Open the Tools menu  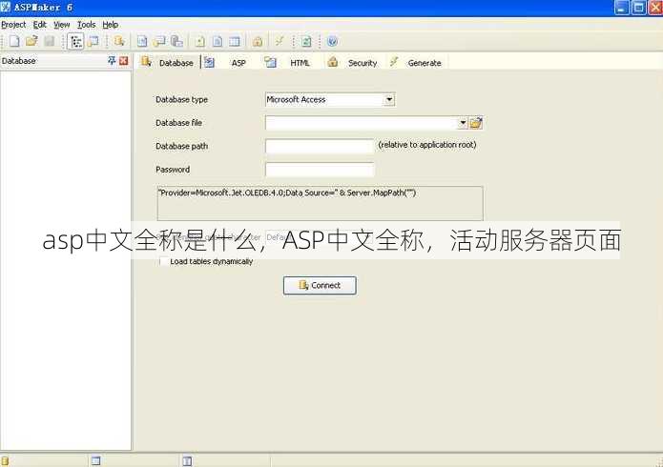[x=86, y=25]
